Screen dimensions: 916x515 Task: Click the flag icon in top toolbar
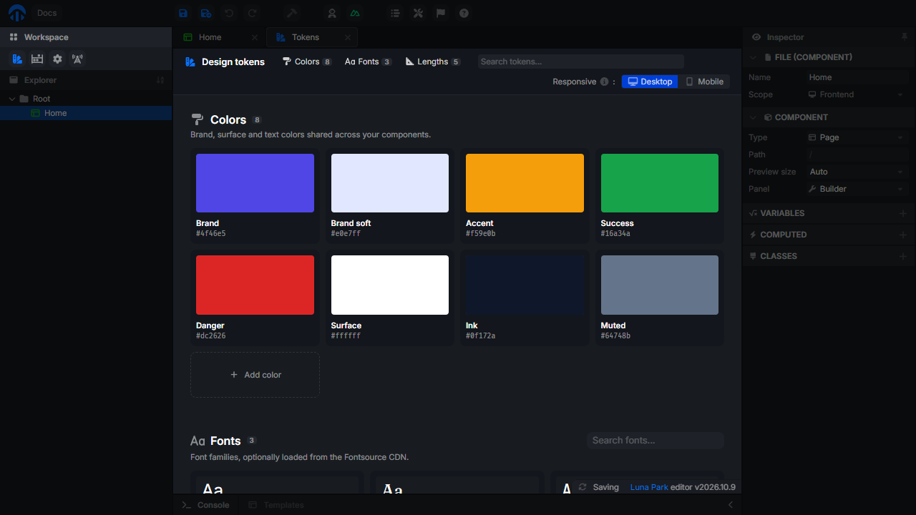tap(441, 13)
